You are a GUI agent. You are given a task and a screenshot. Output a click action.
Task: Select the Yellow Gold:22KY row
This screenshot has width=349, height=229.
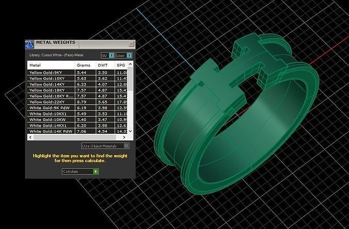[x=77, y=102]
